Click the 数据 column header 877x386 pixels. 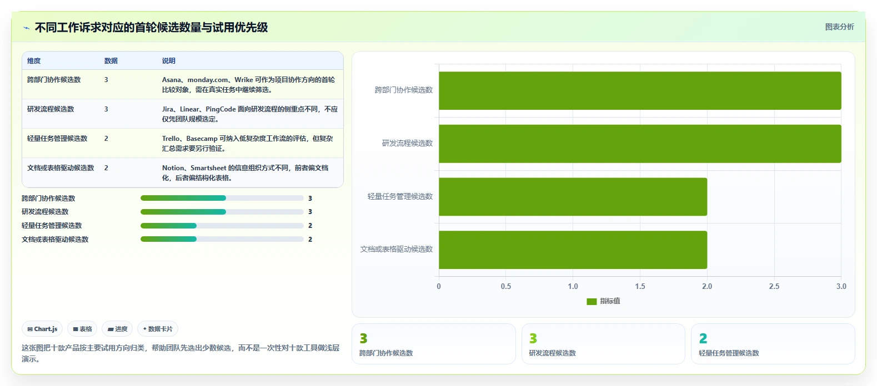[111, 61]
